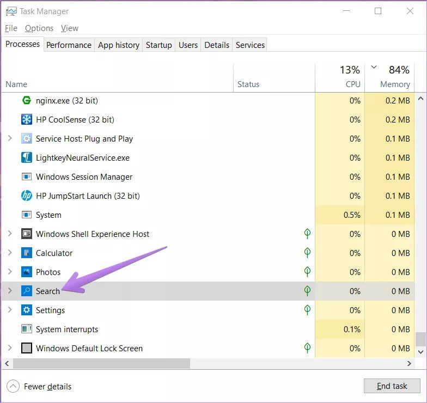
Task: Expand the Photos process group
Action: pyautogui.click(x=10, y=272)
